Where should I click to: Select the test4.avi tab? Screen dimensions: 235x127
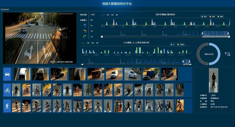[5, 9]
